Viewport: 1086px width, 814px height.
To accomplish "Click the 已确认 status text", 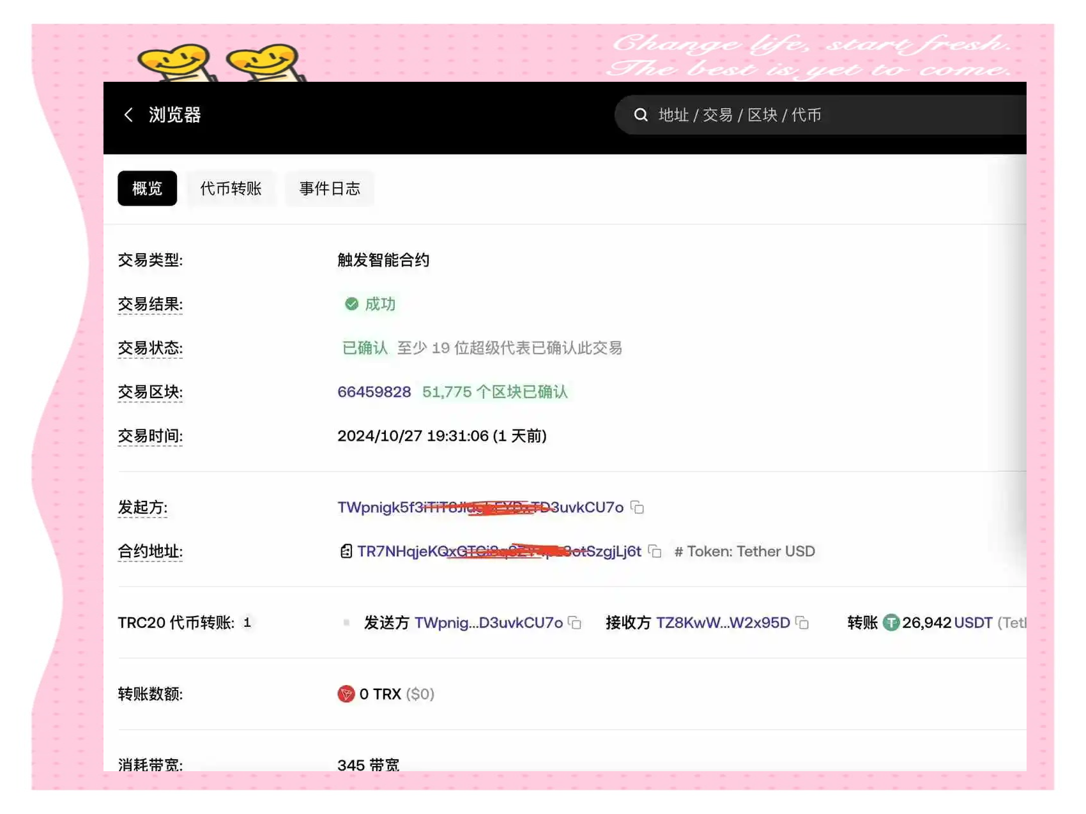I will tap(365, 348).
